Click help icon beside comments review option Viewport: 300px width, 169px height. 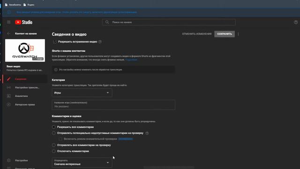pyautogui.click(x=147, y=133)
